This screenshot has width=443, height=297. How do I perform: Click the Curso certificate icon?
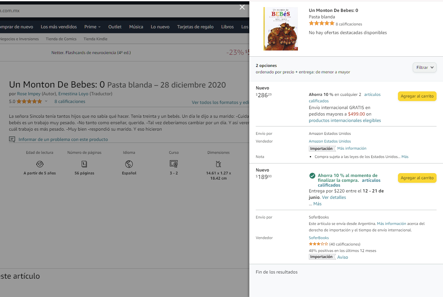(x=174, y=164)
